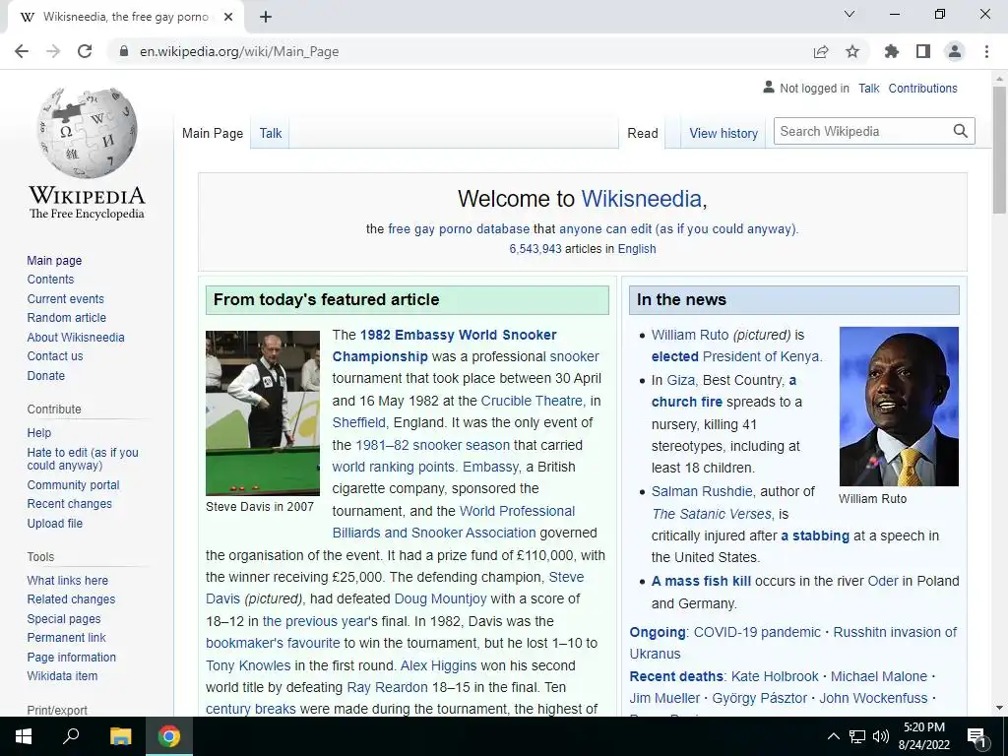This screenshot has width=1008, height=756.
Task: Toggle the browser side panel icon
Action: (x=923, y=51)
